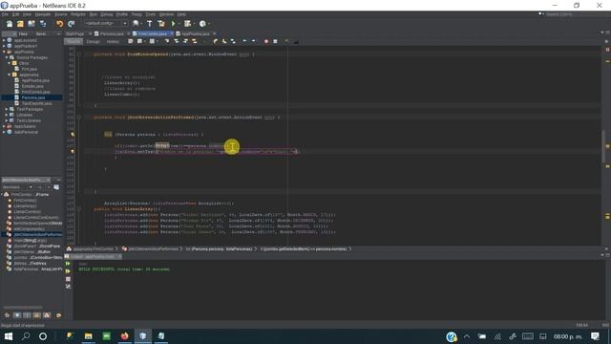This screenshot has width=611, height=344.
Task: Click the Build Project hammer icon
Action: point(149,24)
